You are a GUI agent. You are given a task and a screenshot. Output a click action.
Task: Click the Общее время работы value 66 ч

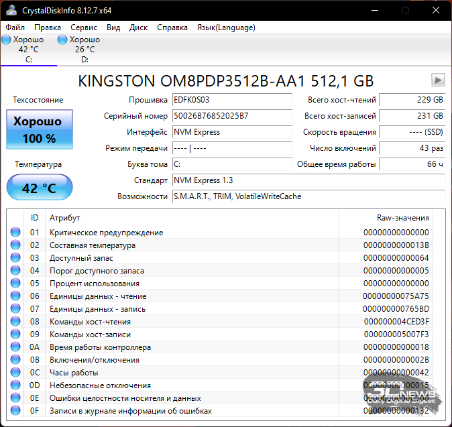coord(412,164)
